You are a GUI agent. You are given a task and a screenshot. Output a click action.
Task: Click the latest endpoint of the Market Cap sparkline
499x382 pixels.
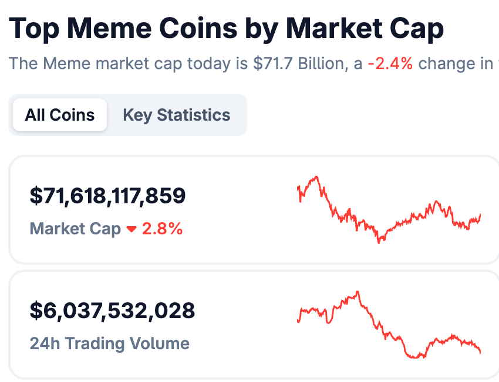coord(480,215)
